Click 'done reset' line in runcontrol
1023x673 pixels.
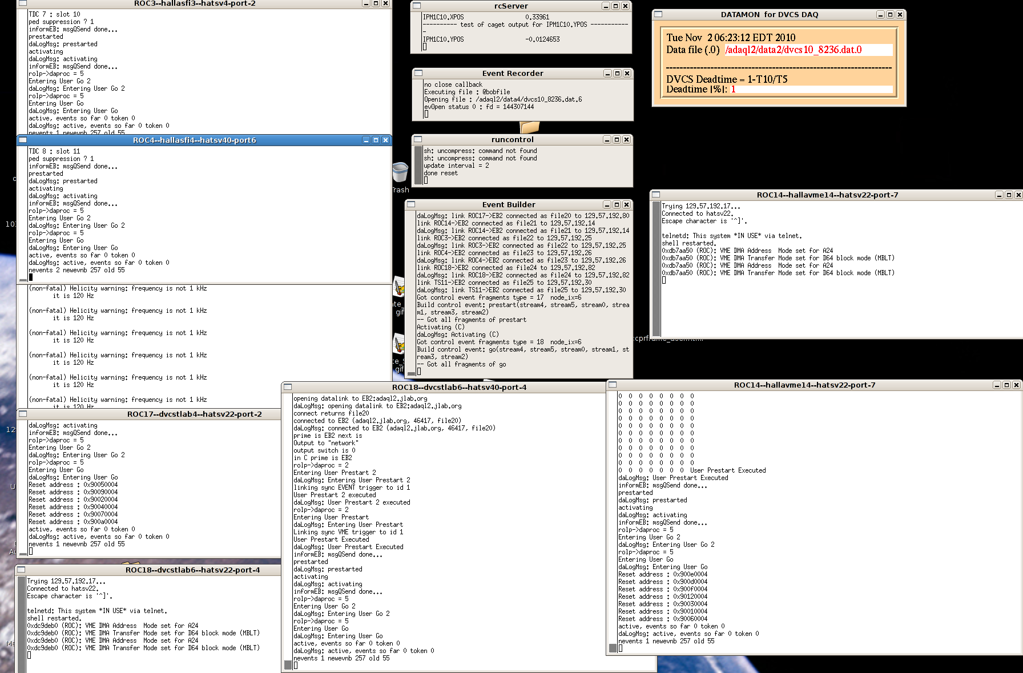441,173
